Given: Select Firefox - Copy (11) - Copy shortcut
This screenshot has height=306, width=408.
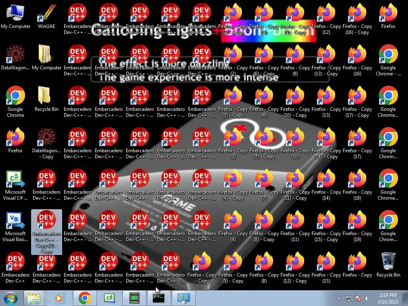Looking at the screenshot, I should [295, 185].
